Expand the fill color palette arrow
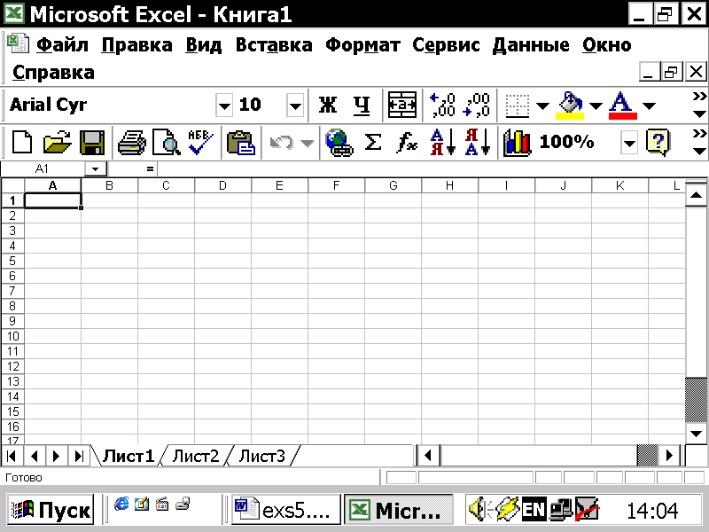This screenshot has height=532, width=709. pos(596,106)
